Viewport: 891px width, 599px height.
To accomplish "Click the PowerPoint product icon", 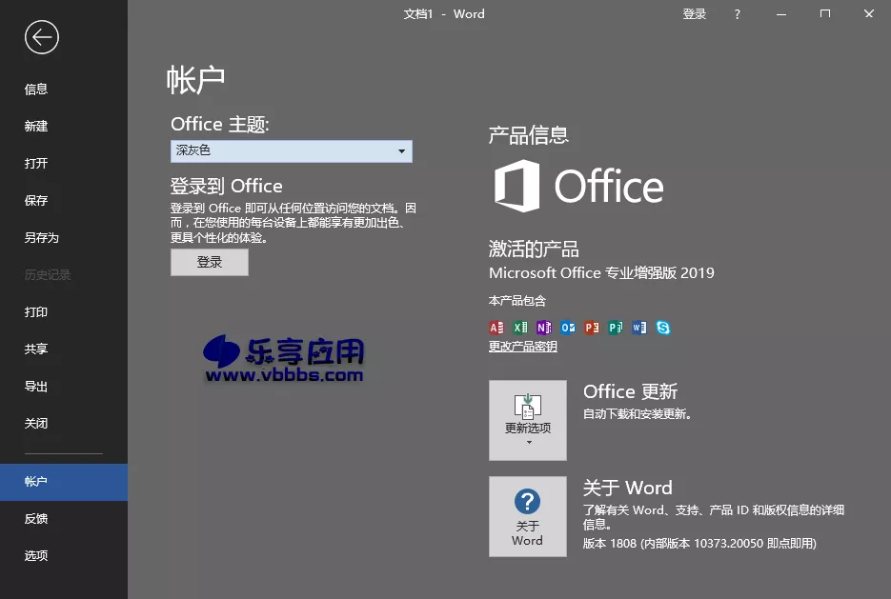I will pyautogui.click(x=592, y=327).
